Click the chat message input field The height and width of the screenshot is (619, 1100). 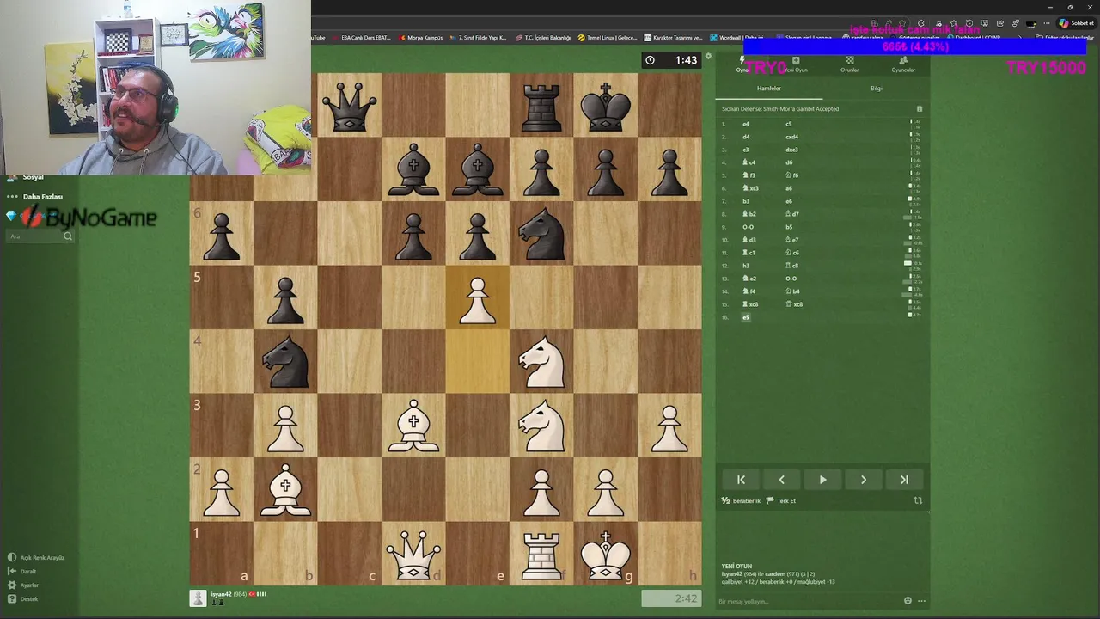(x=808, y=601)
